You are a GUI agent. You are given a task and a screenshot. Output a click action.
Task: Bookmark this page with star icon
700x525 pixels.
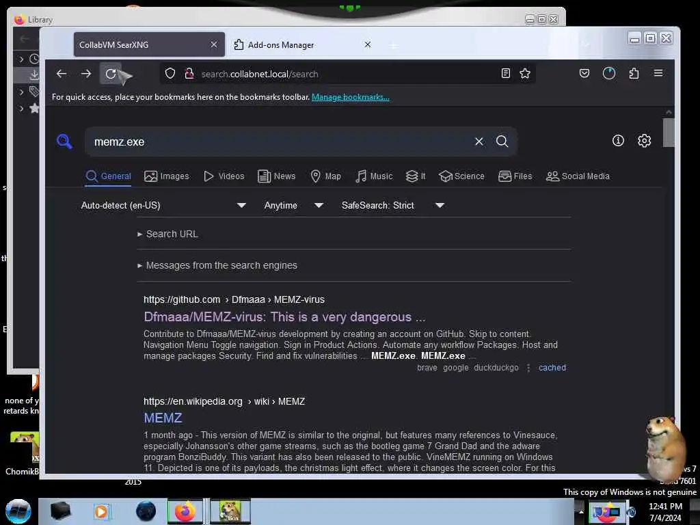[x=525, y=74]
